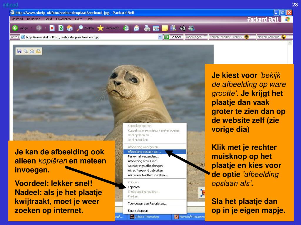Expand the Vorige history dropdown arrow
The height and width of the screenshot is (225, 301).
31,28
